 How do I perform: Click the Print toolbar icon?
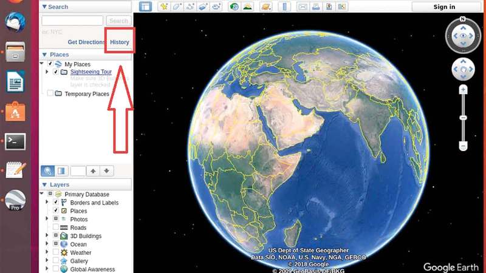tap(316, 7)
